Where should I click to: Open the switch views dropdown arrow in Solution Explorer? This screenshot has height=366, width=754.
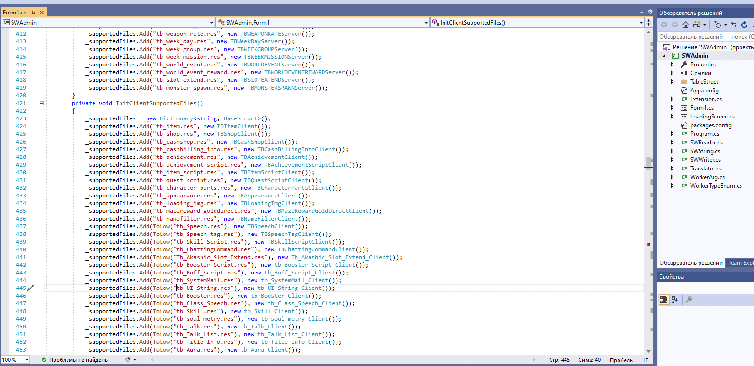click(x=705, y=25)
